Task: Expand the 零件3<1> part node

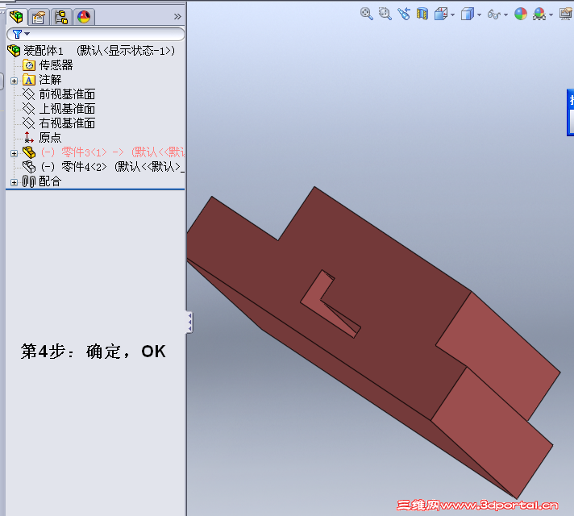Action: (x=14, y=153)
